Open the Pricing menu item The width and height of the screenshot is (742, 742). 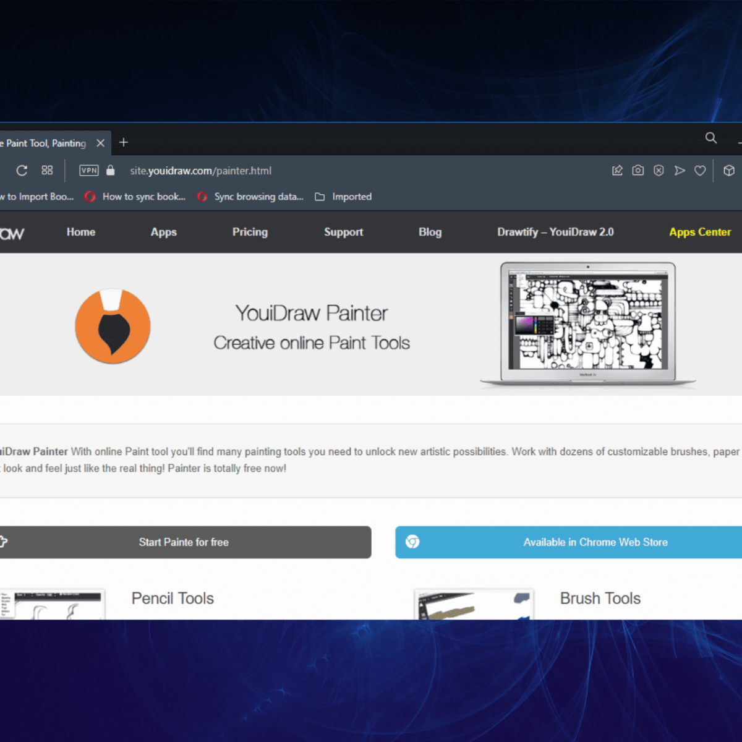click(250, 232)
